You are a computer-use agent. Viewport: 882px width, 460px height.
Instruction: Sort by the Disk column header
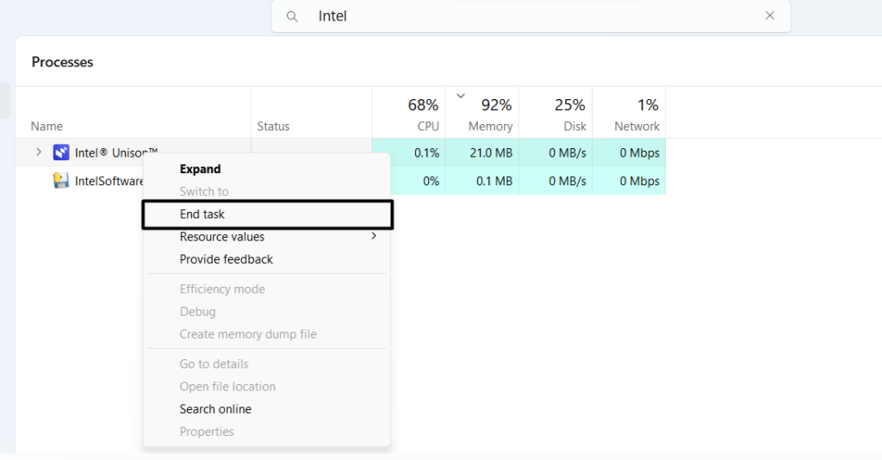point(574,126)
